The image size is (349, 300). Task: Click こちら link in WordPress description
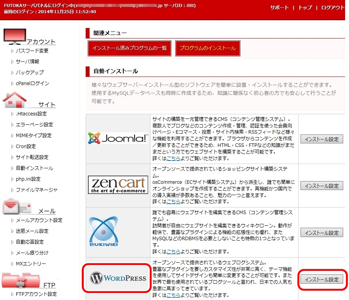coord(173,295)
